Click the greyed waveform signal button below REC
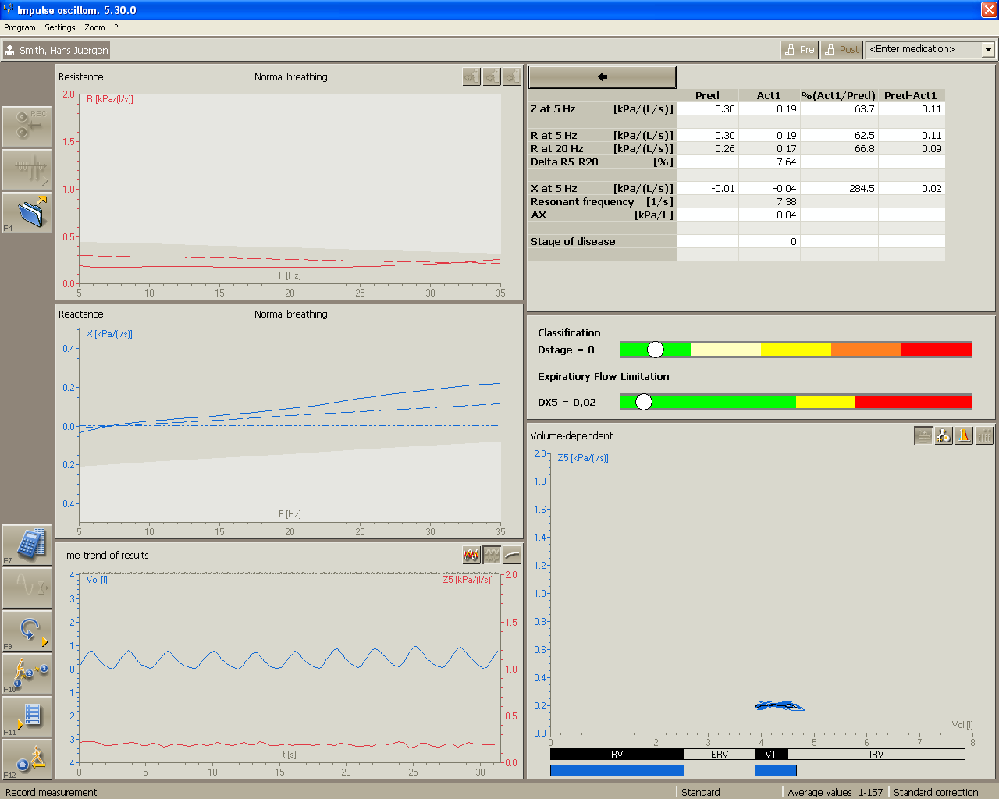 (27, 169)
